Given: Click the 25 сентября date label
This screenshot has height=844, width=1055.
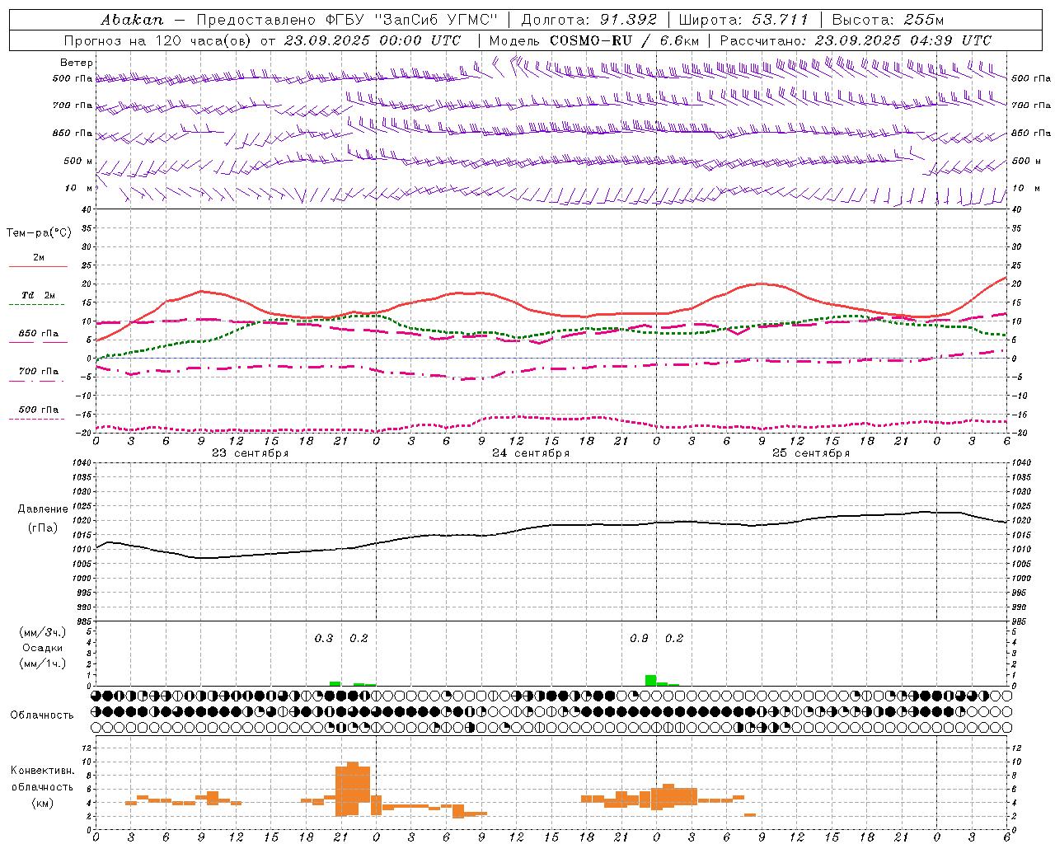Looking at the screenshot, I should [811, 453].
